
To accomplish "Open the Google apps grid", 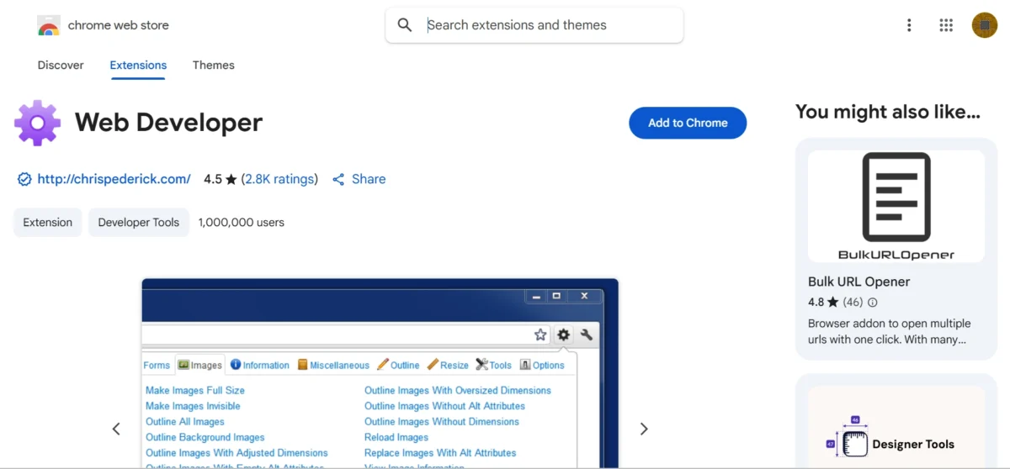I will (x=946, y=25).
